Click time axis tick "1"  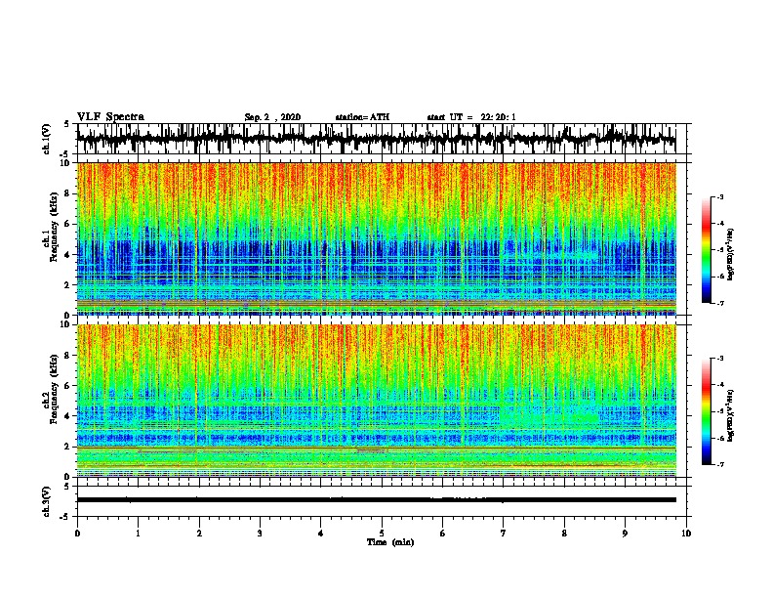coord(138,534)
